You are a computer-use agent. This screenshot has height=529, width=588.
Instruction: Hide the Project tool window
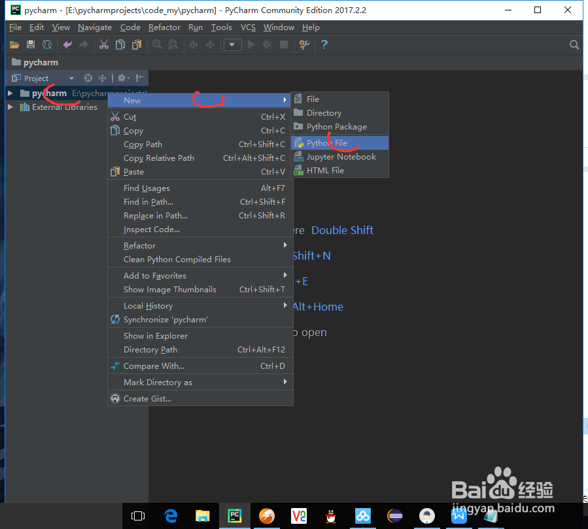point(139,78)
